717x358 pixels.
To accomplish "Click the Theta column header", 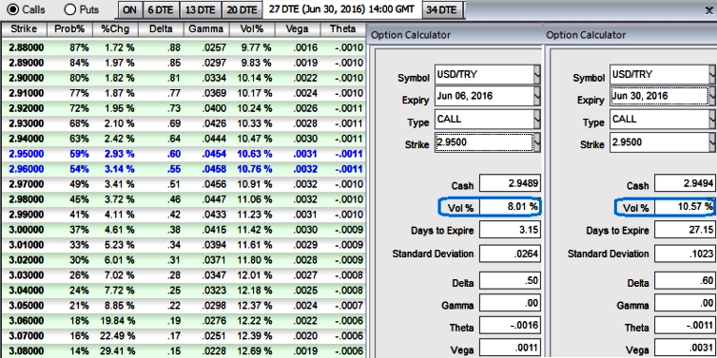I will coord(343,29).
